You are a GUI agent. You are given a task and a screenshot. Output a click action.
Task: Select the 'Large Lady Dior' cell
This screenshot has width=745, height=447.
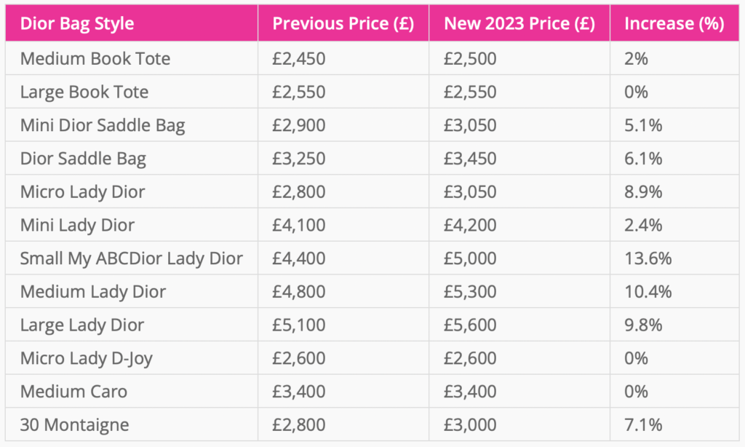tap(82, 325)
